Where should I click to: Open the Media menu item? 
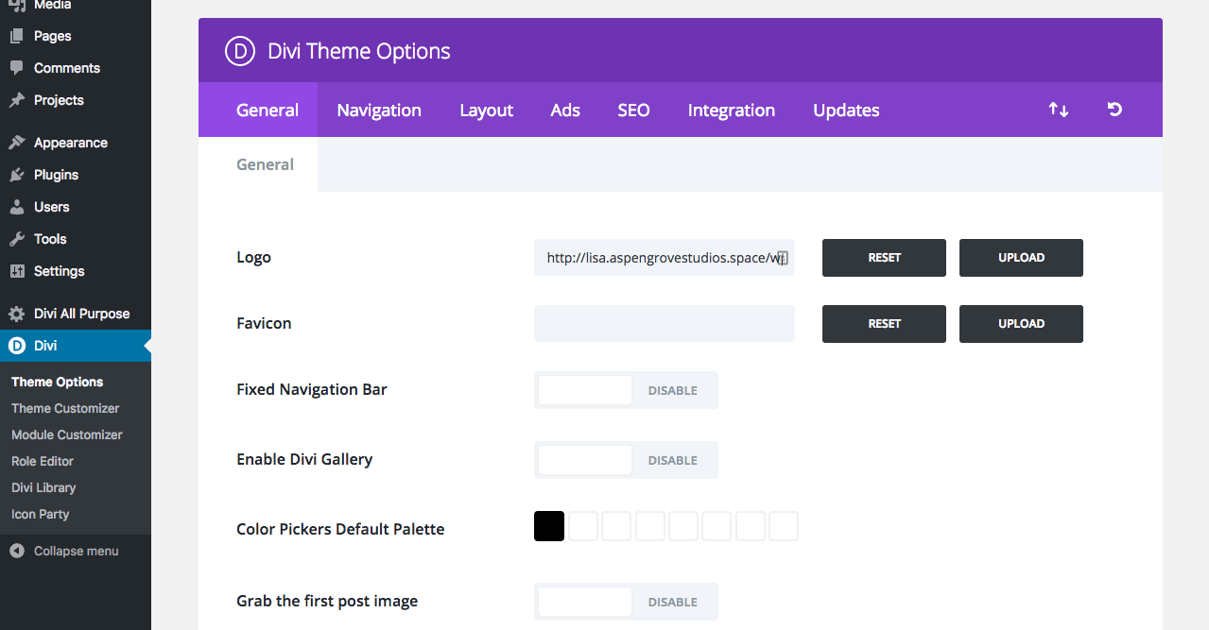pyautogui.click(x=76, y=8)
